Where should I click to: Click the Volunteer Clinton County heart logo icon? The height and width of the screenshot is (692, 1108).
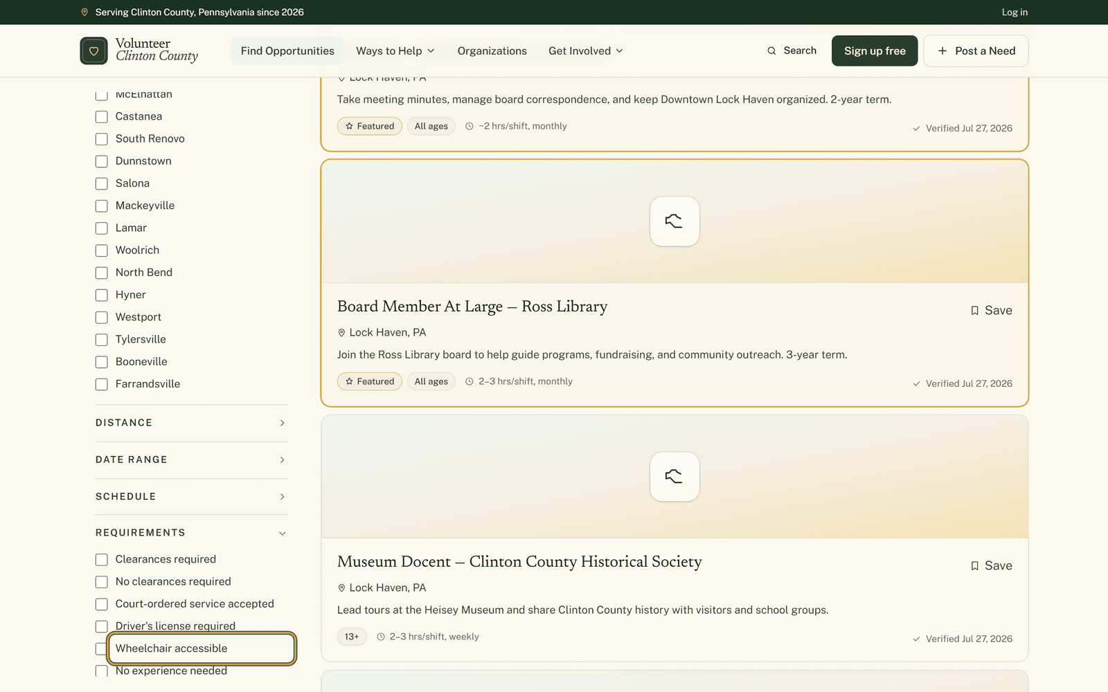[93, 51]
